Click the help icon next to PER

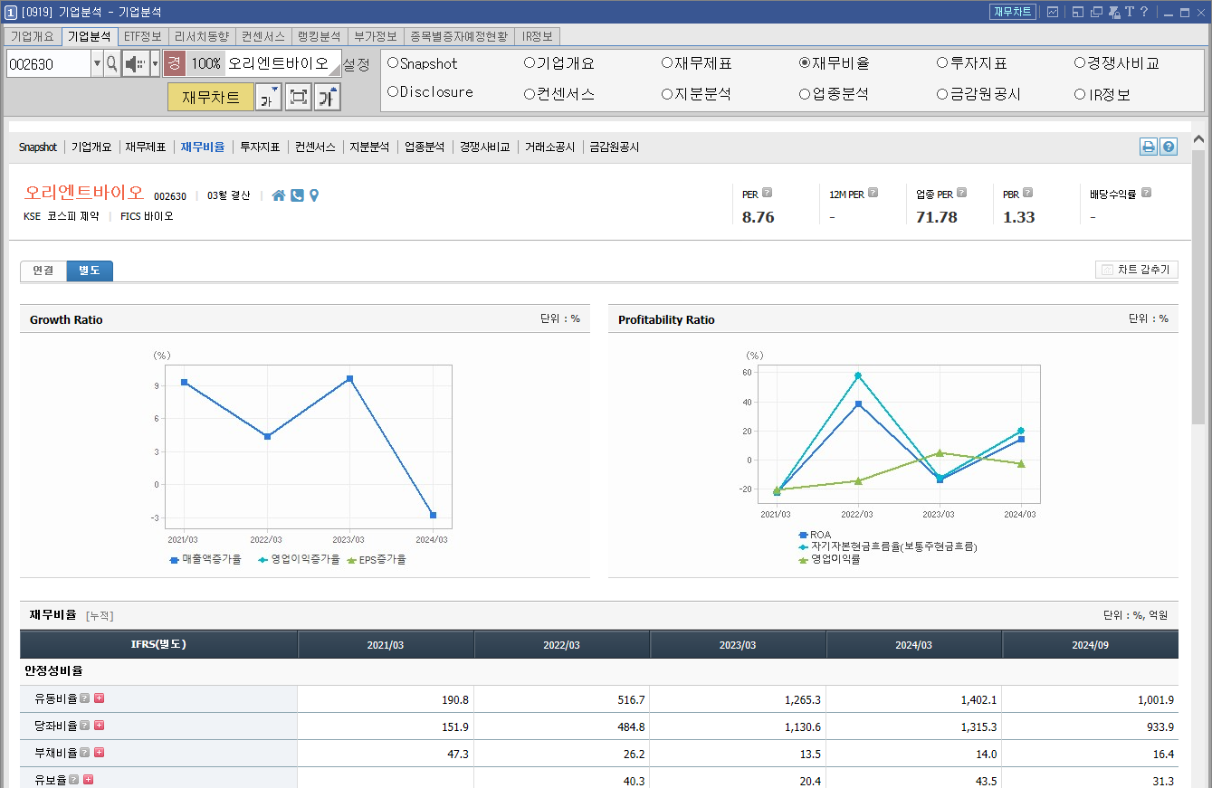768,193
